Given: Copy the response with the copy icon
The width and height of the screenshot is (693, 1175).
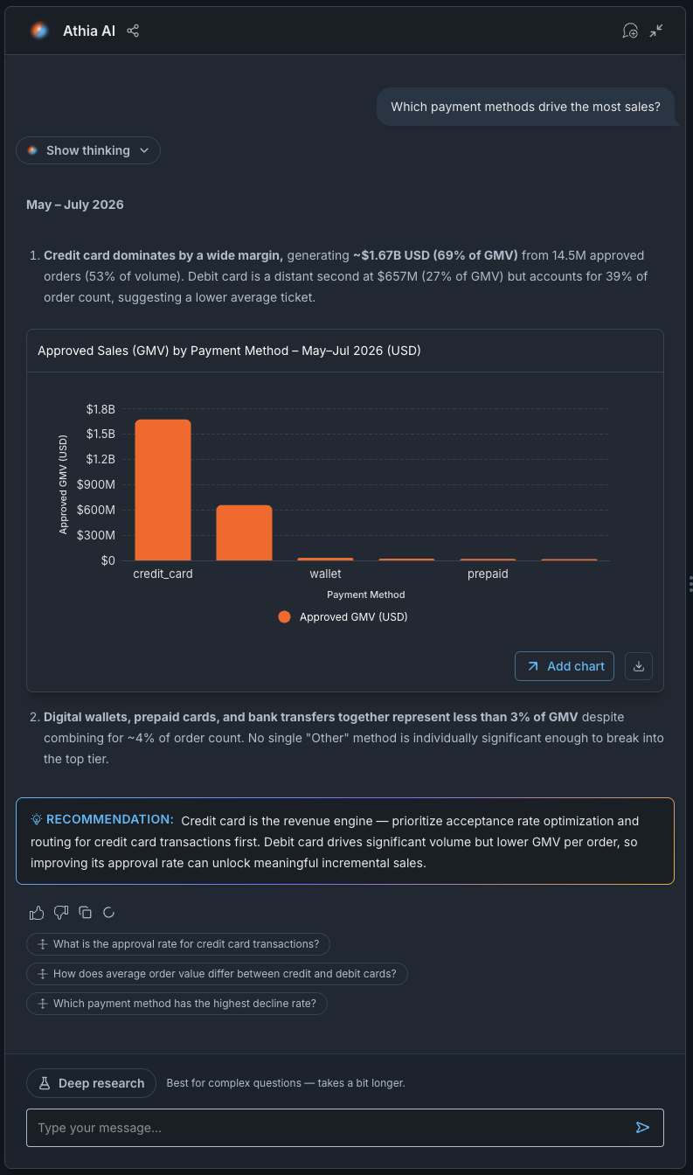Looking at the screenshot, I should tap(85, 913).
